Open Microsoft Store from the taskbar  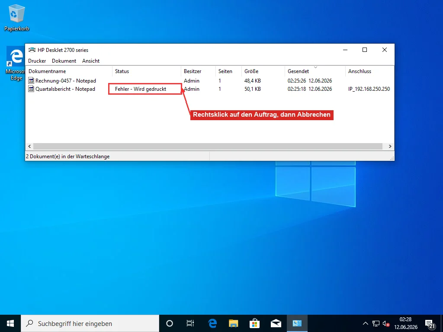(x=254, y=323)
